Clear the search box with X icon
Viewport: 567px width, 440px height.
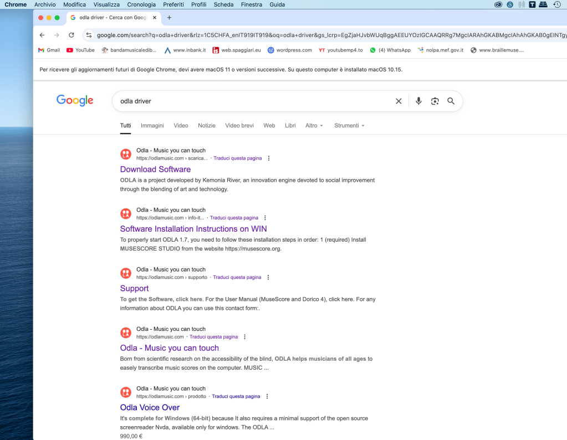pos(399,101)
